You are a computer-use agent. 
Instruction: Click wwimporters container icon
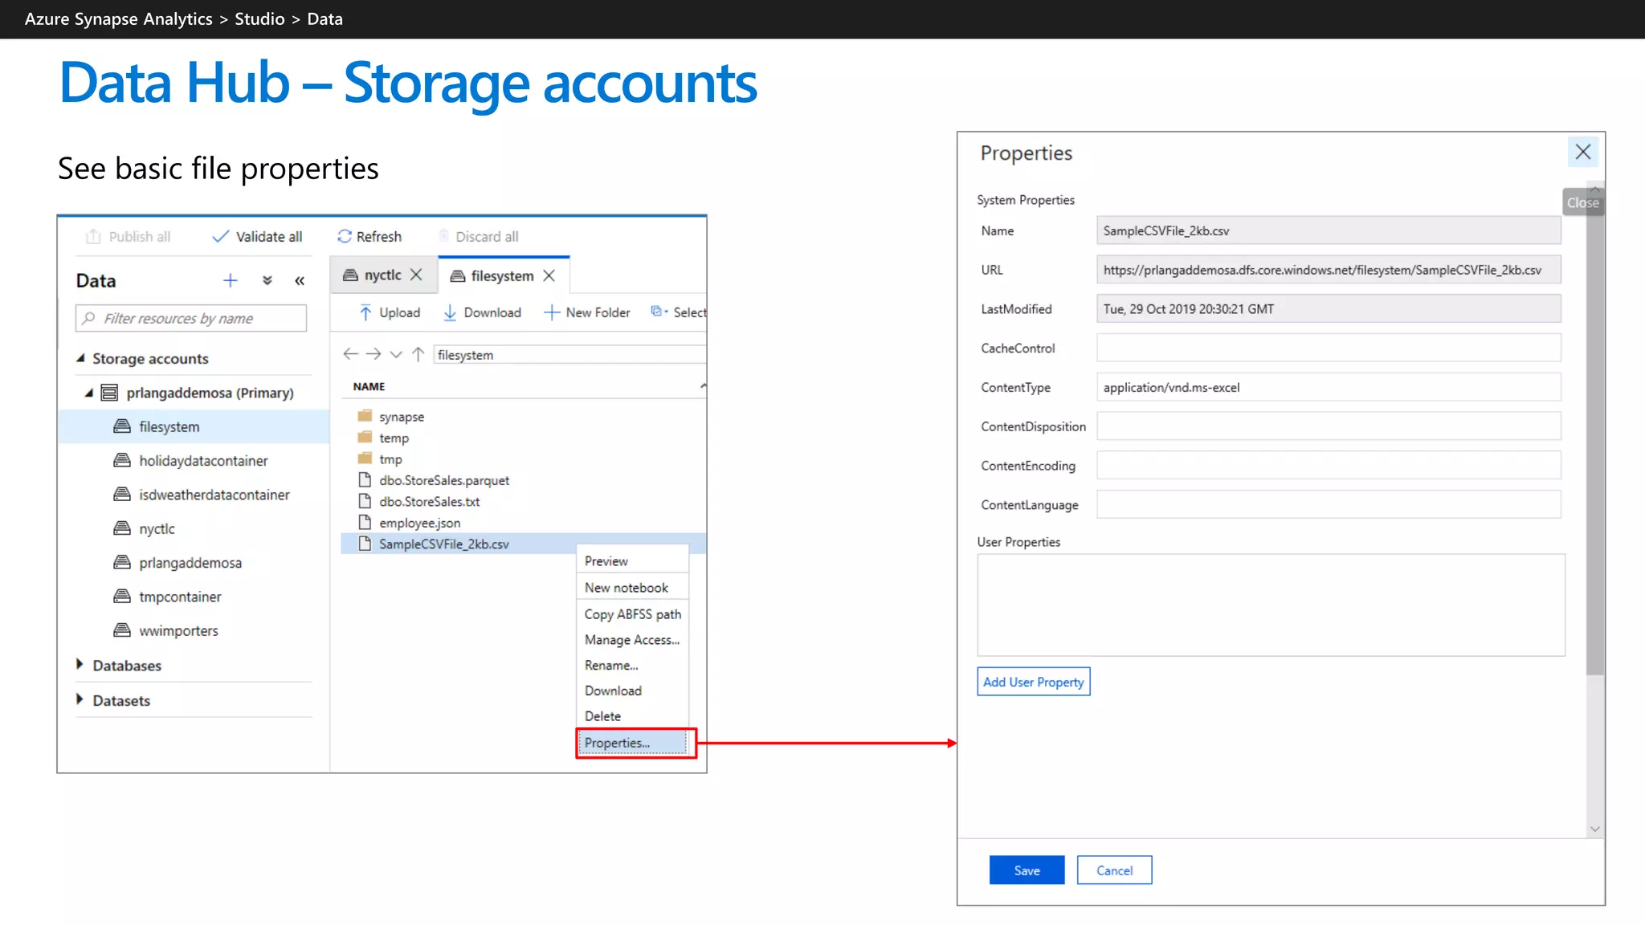tap(122, 630)
